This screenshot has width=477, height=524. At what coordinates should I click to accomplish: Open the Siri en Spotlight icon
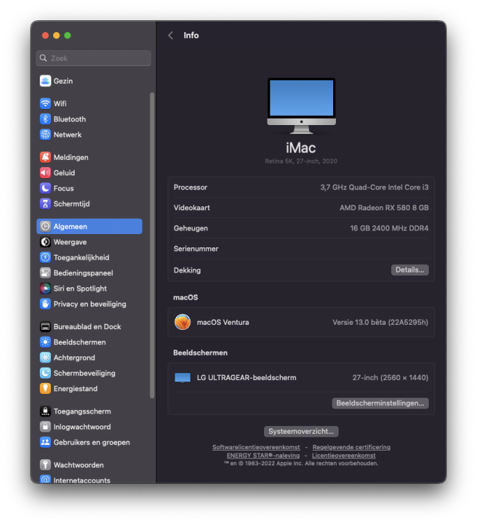[x=45, y=289]
